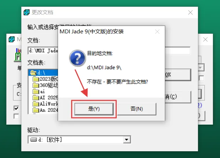Open the d: [软件] drive combo box
This screenshot has width=220, height=158.
pos(79,140)
